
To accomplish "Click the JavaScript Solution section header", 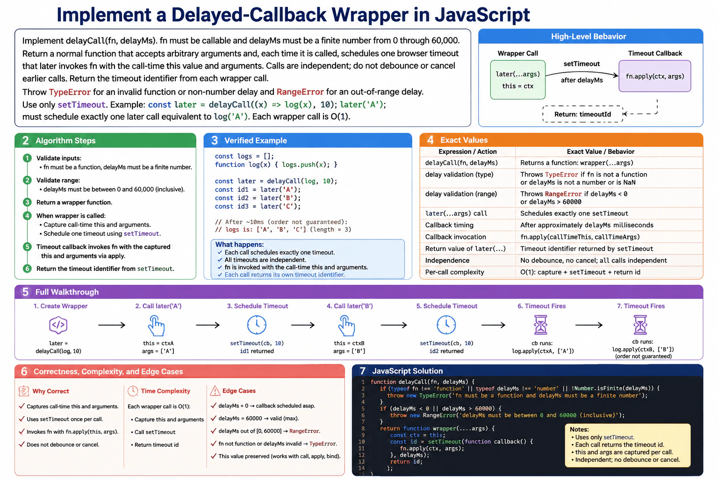I will tap(527, 371).
